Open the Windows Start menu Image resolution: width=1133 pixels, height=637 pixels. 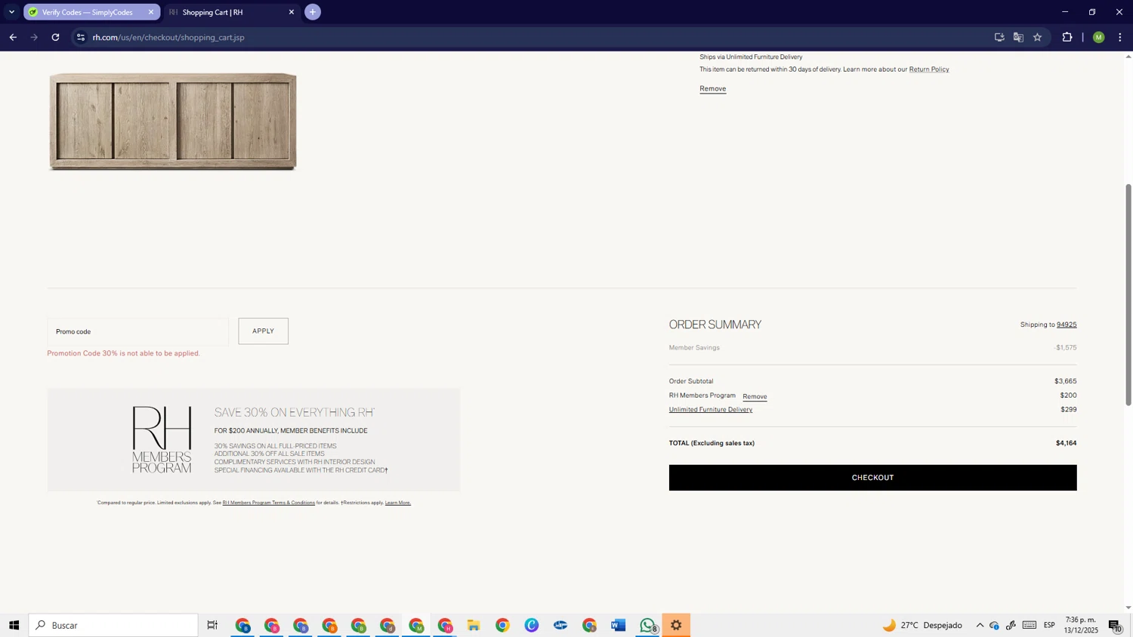pyautogui.click(x=14, y=625)
